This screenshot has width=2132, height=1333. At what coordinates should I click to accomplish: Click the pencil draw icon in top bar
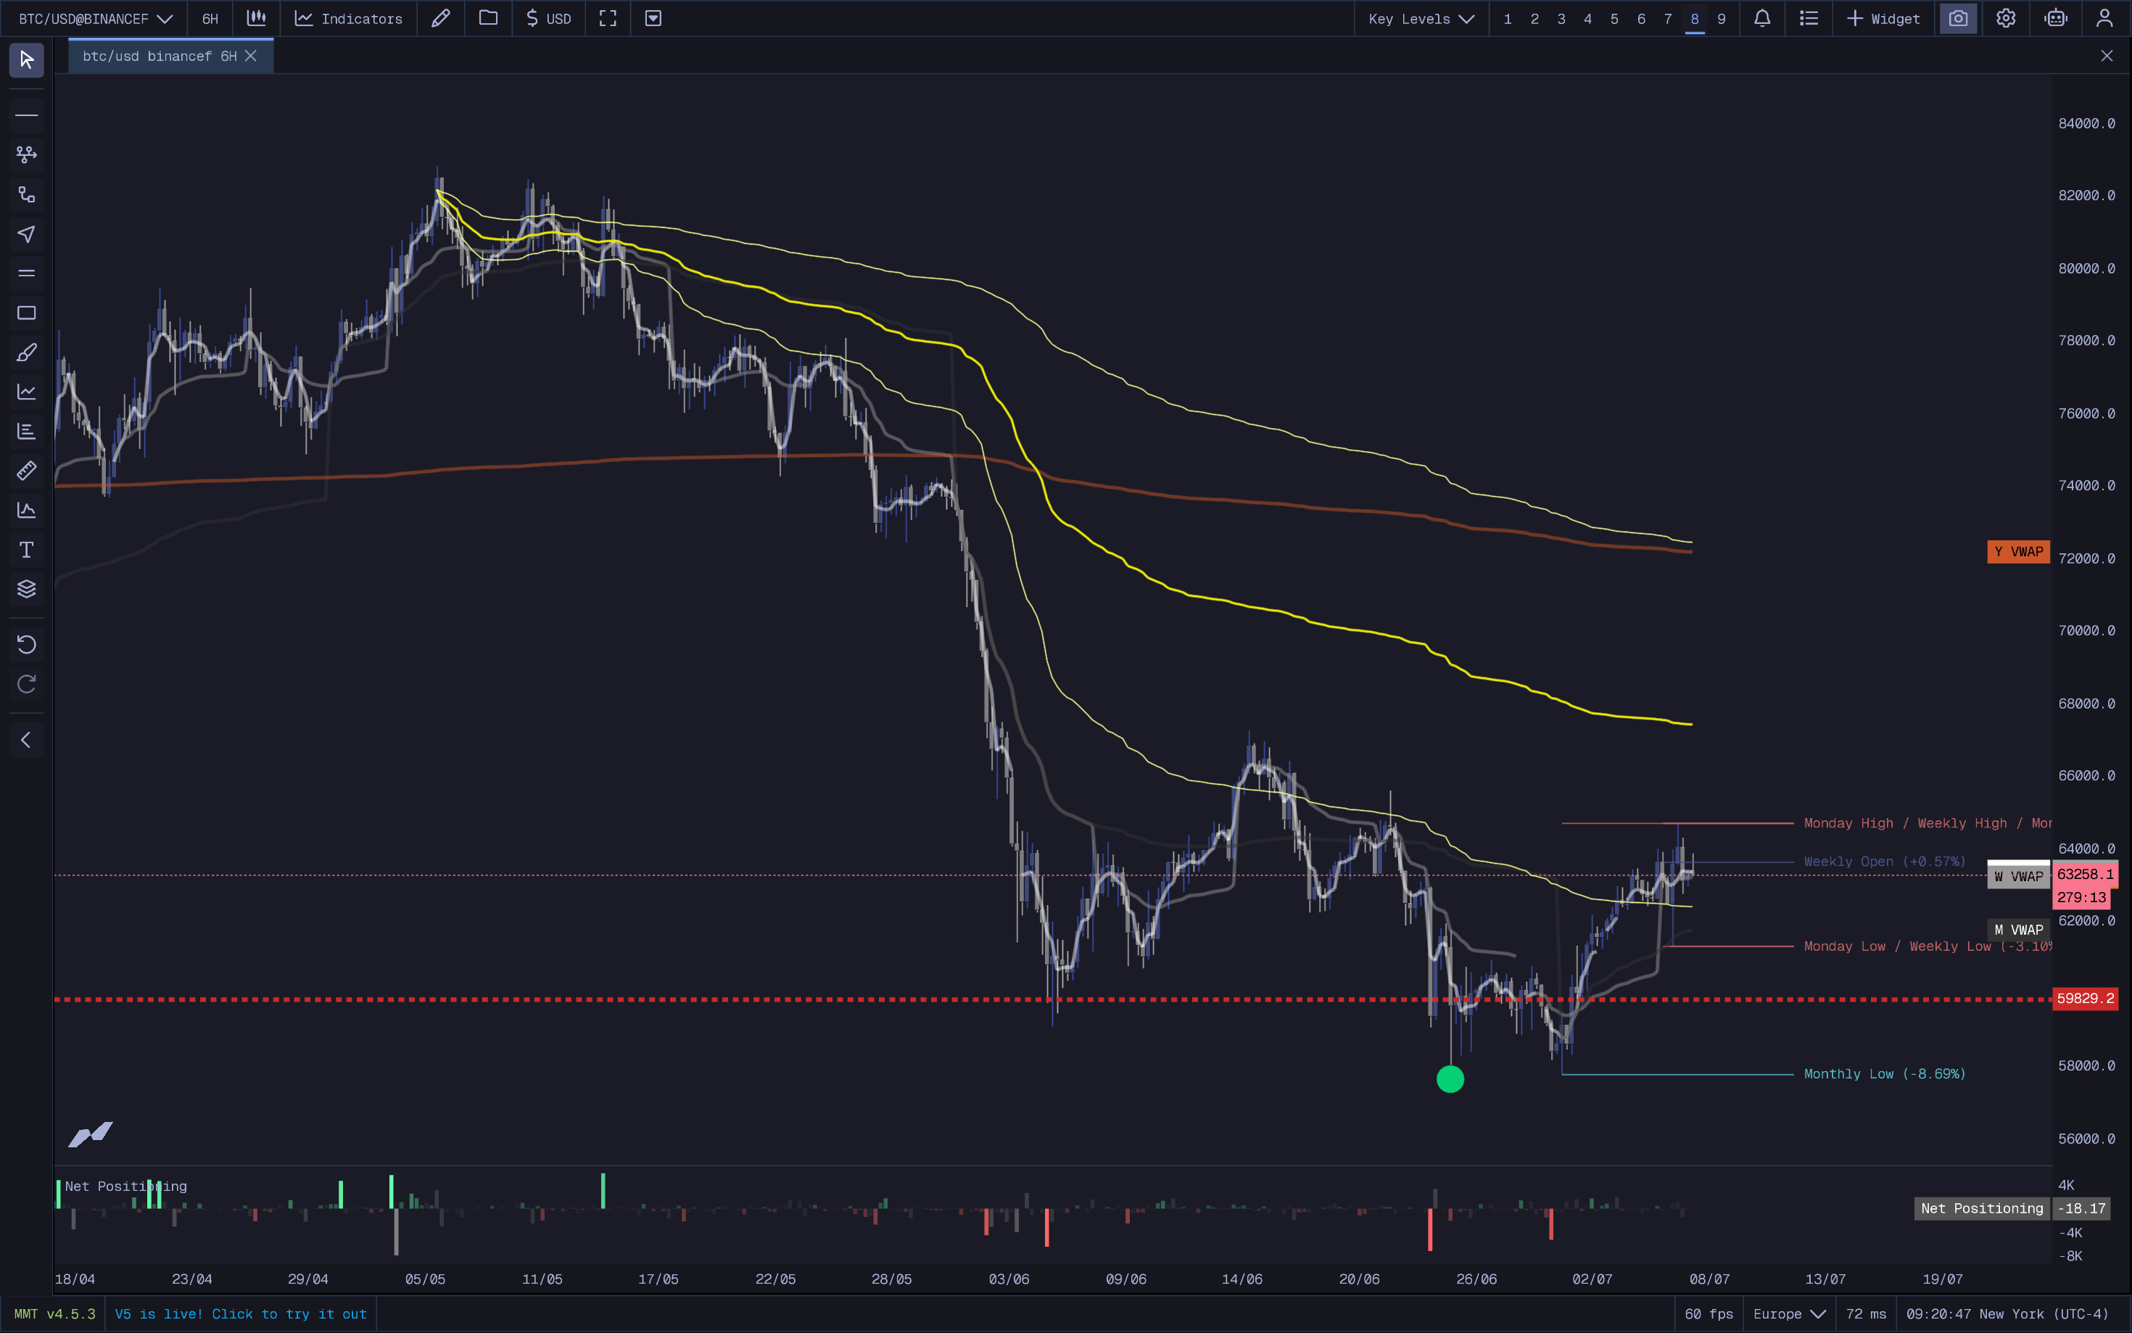441,19
